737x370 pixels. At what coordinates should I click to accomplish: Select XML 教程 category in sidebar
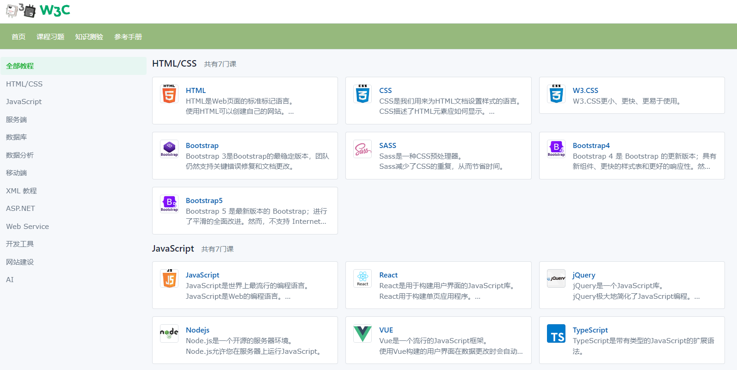[x=74, y=191]
